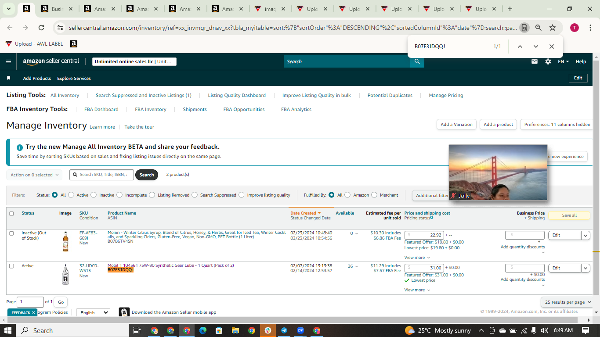Screen dimensions: 600x337
Task: Open Search Suppressed and Inactive Listings (1)
Action: (x=143, y=95)
